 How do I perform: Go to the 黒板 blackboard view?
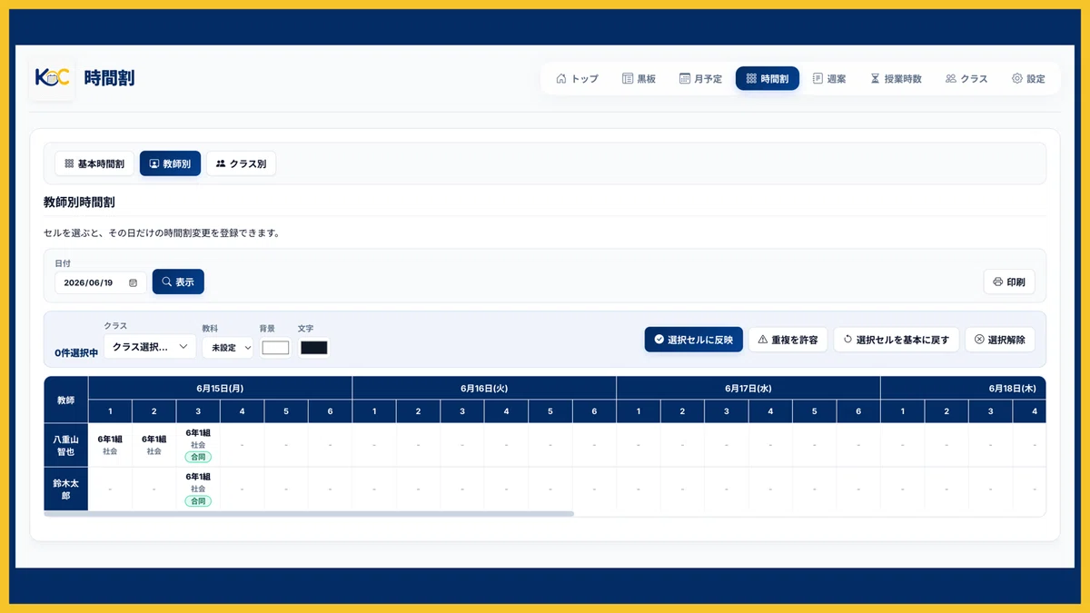tap(639, 79)
